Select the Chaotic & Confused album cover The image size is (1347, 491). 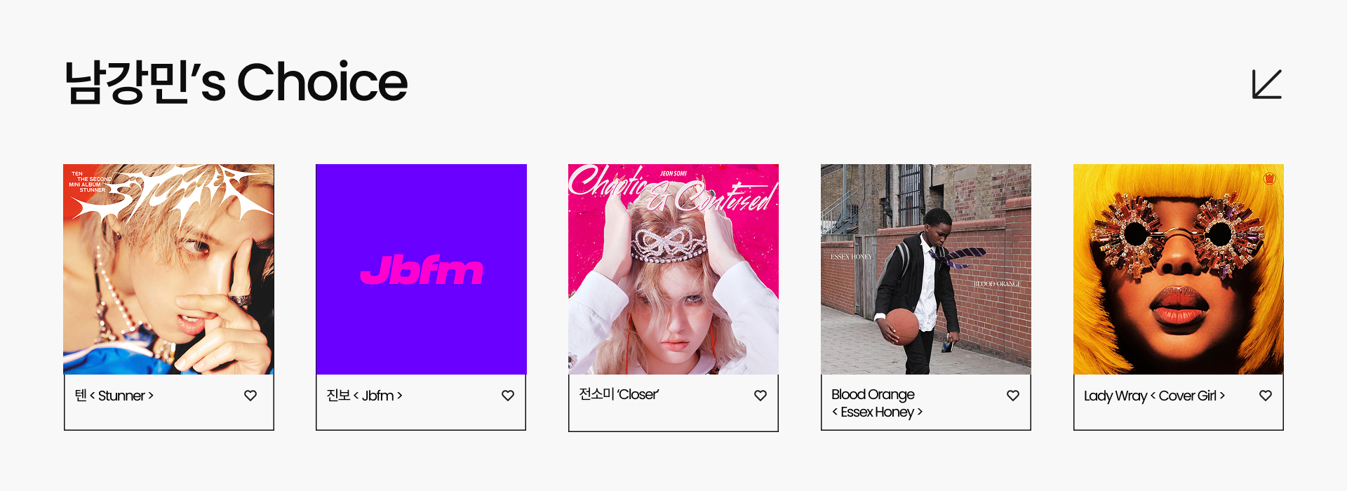tap(673, 269)
